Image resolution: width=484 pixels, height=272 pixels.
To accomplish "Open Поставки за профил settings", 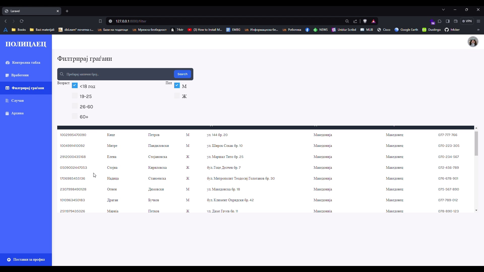I will click(29, 259).
